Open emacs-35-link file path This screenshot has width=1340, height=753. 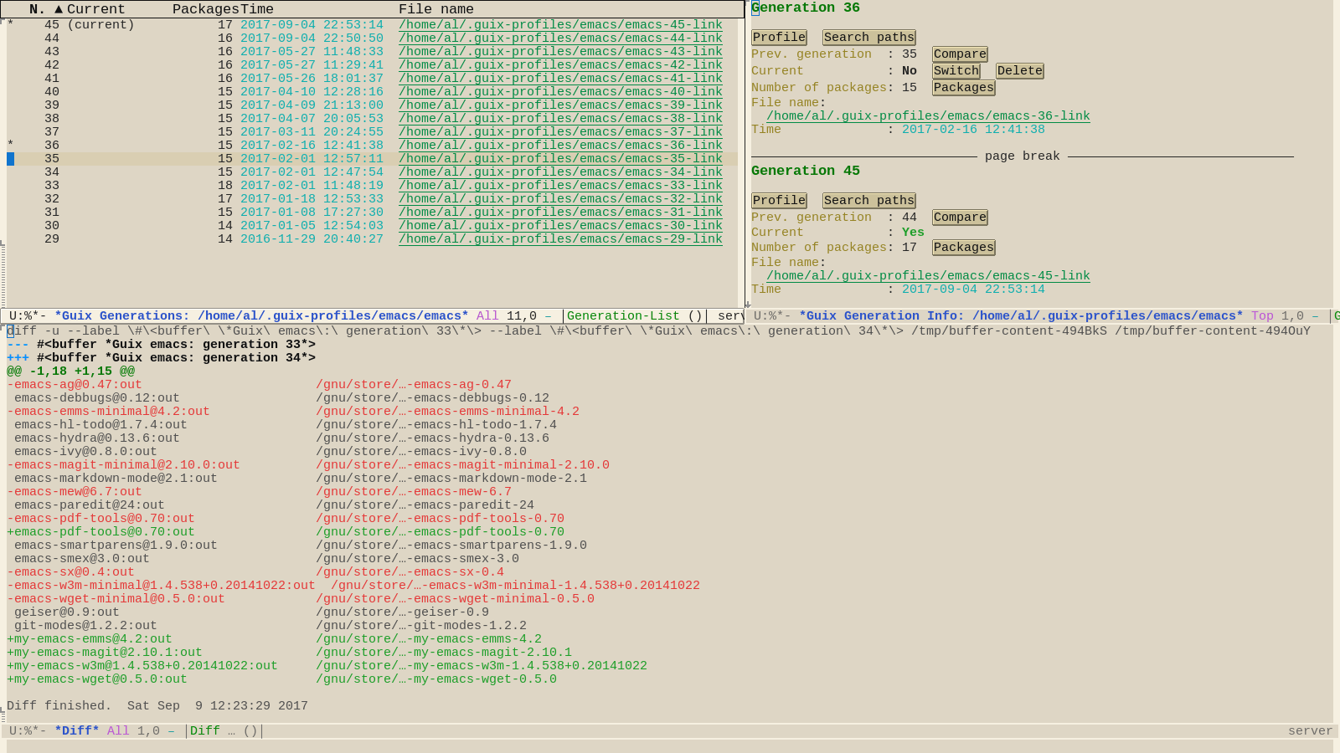coord(560,159)
